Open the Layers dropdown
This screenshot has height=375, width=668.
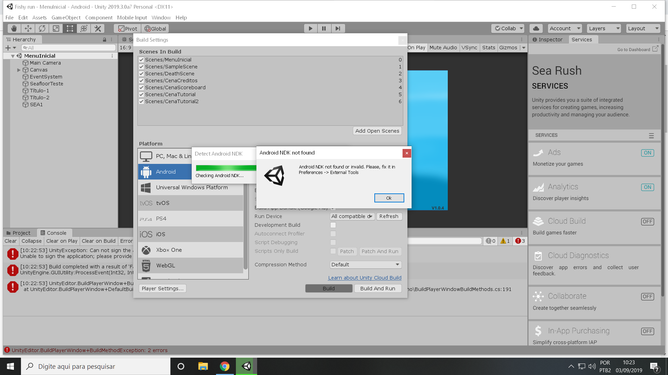(x=604, y=28)
